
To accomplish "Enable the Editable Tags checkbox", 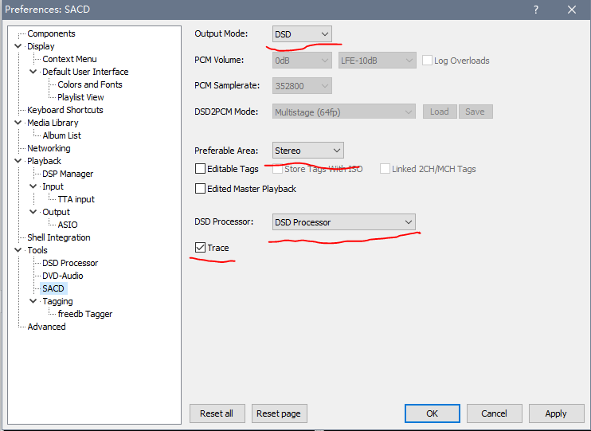I will pyautogui.click(x=200, y=169).
